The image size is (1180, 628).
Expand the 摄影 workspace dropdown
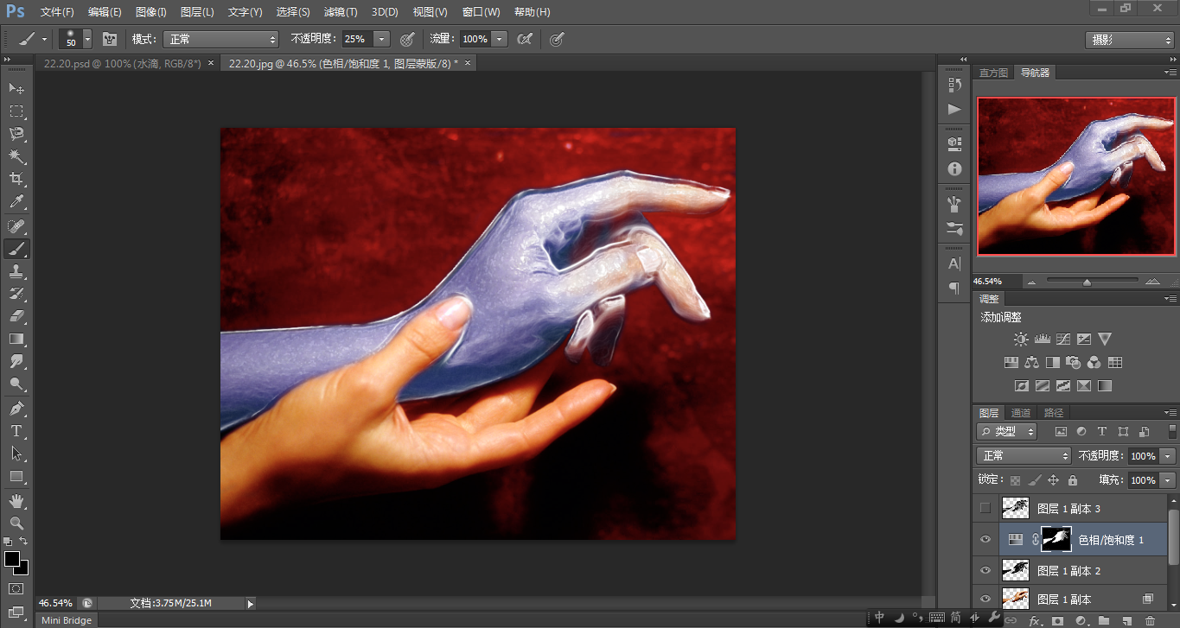point(1129,40)
